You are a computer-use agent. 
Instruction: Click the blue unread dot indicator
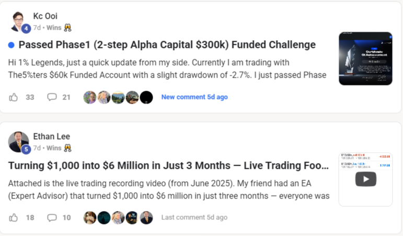tap(11, 45)
